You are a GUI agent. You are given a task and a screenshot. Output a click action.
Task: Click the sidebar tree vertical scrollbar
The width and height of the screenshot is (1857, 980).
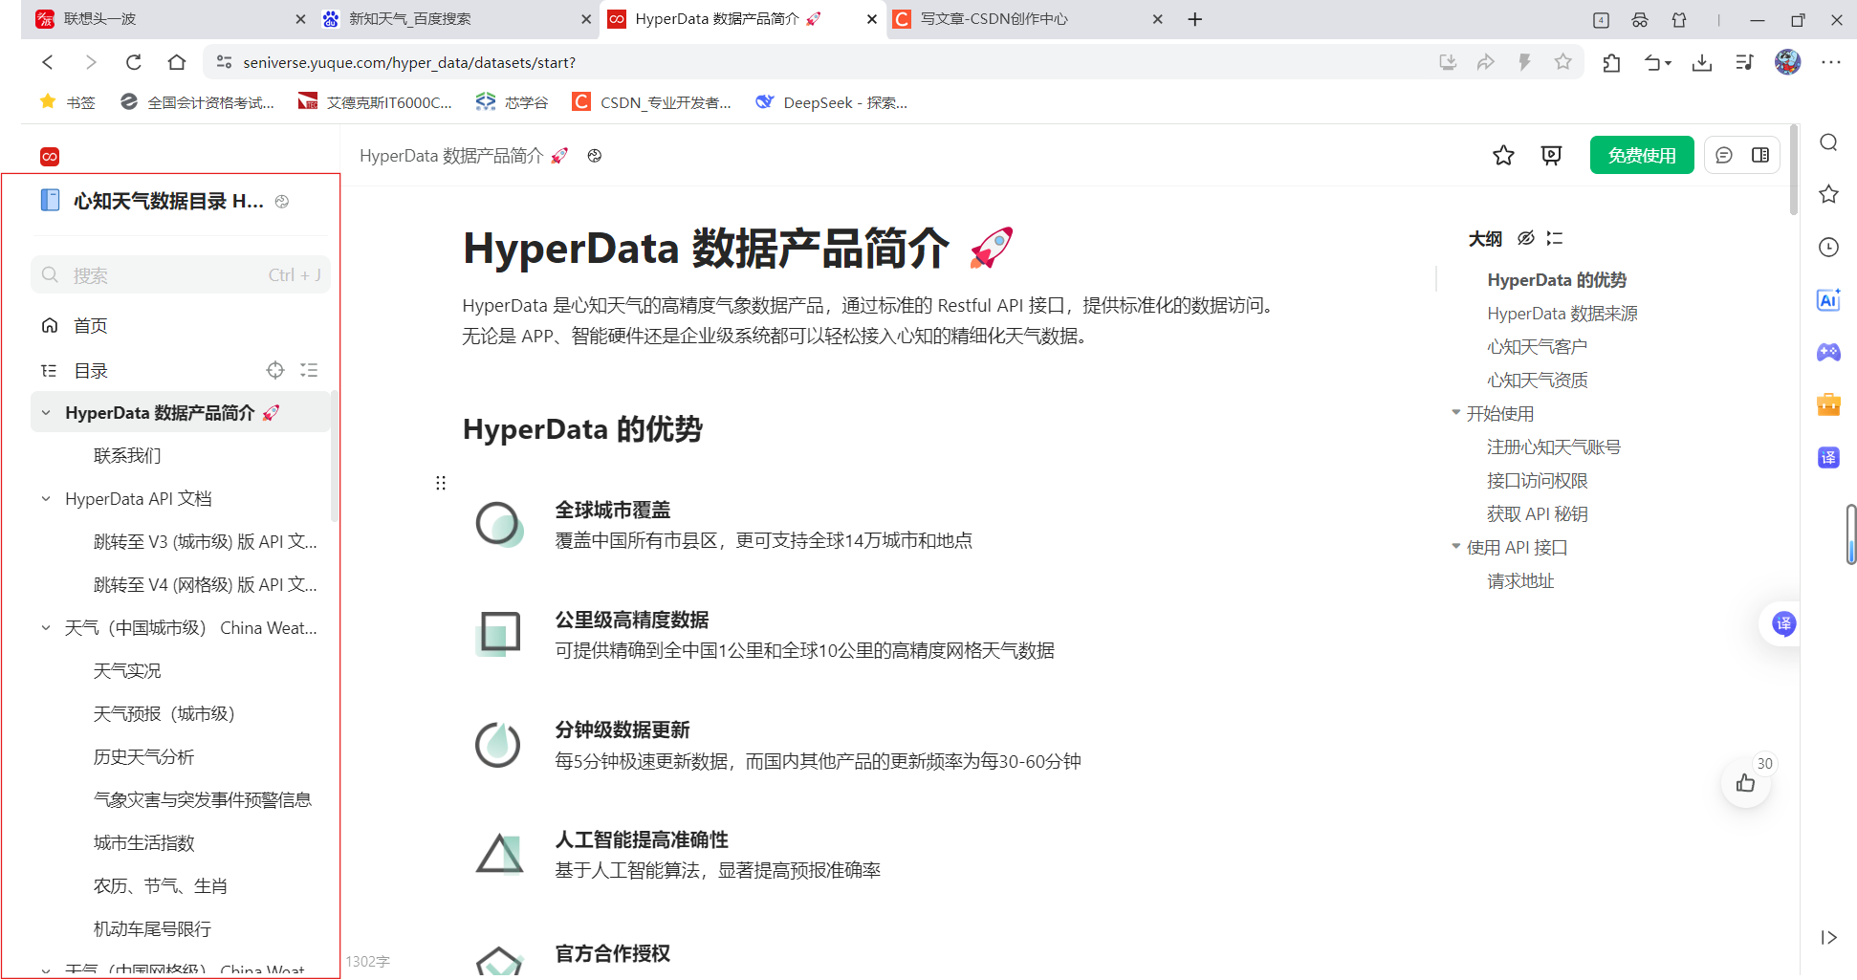(x=335, y=456)
